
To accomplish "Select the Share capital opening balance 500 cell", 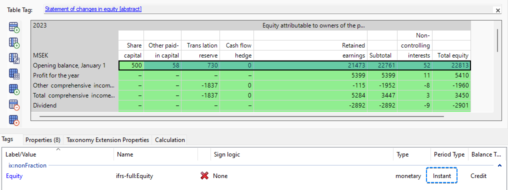I will click(x=131, y=65).
